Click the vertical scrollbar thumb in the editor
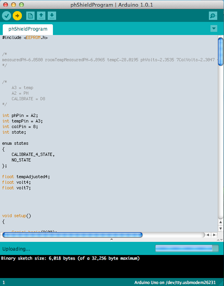224x286 pixels. point(220,52)
